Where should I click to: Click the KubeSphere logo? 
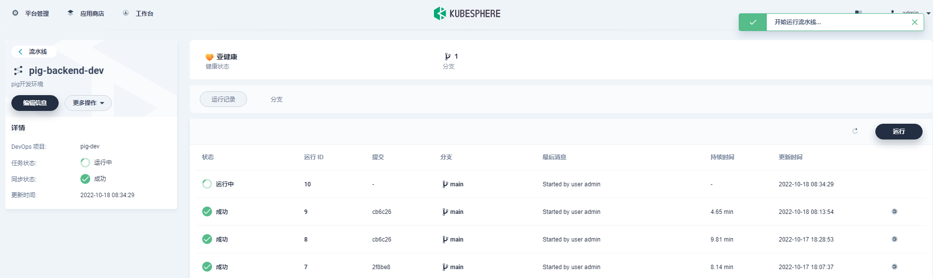coord(466,13)
